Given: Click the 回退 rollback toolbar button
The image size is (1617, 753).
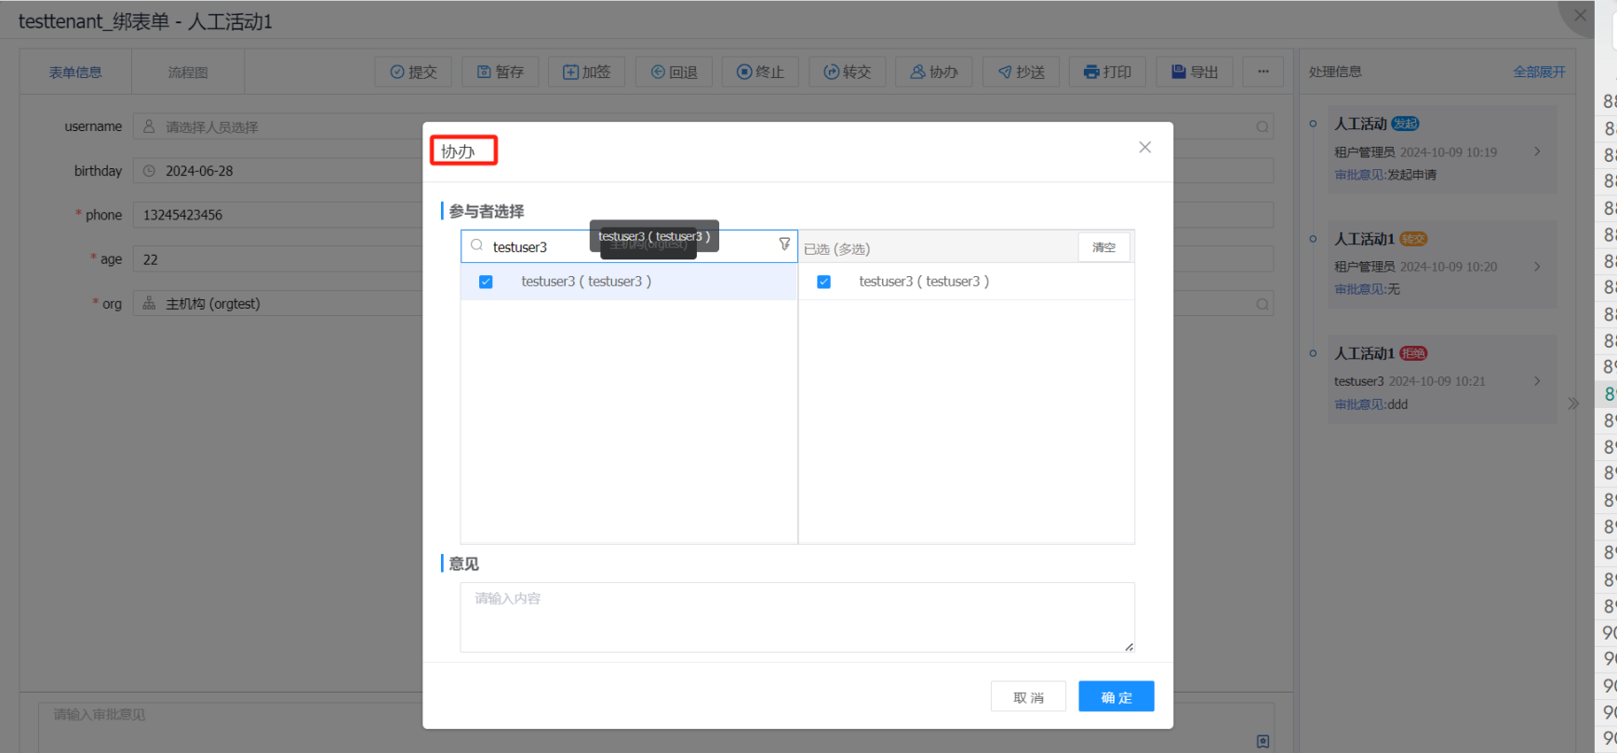Looking at the screenshot, I should [674, 72].
